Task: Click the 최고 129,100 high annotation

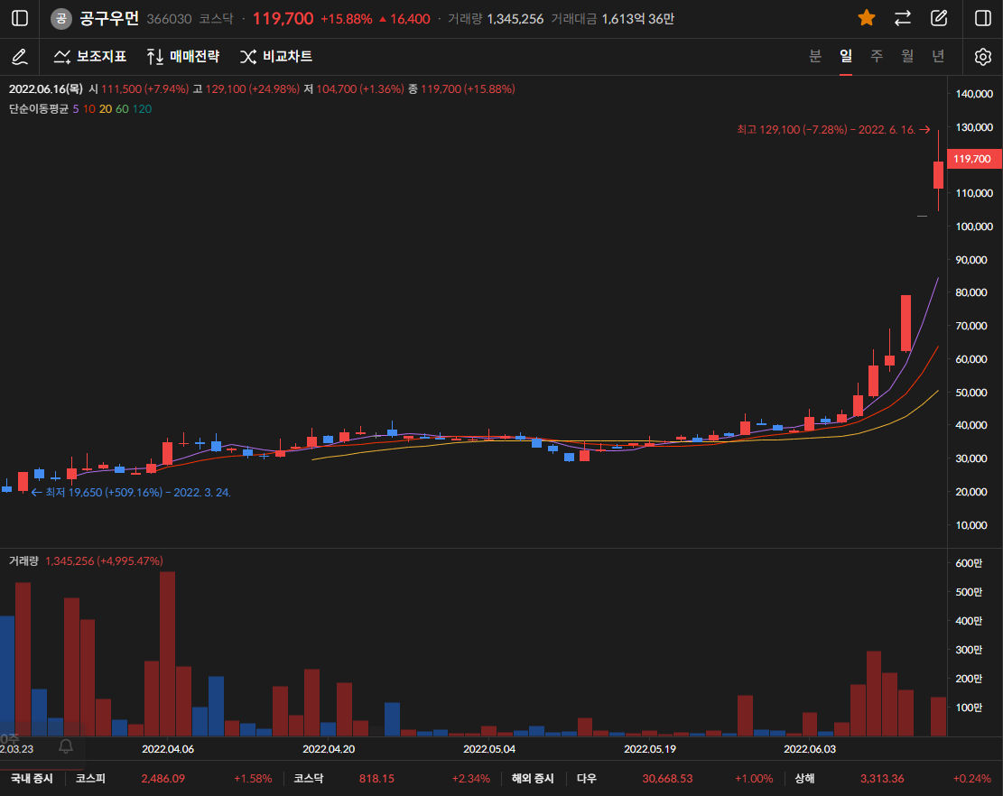Action: pyautogui.click(x=833, y=130)
